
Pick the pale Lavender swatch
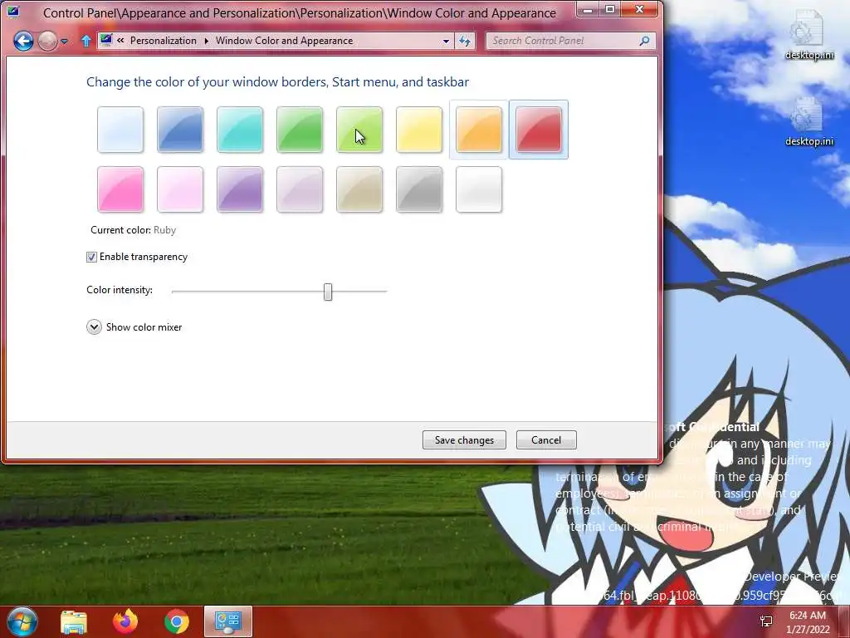tap(299, 189)
